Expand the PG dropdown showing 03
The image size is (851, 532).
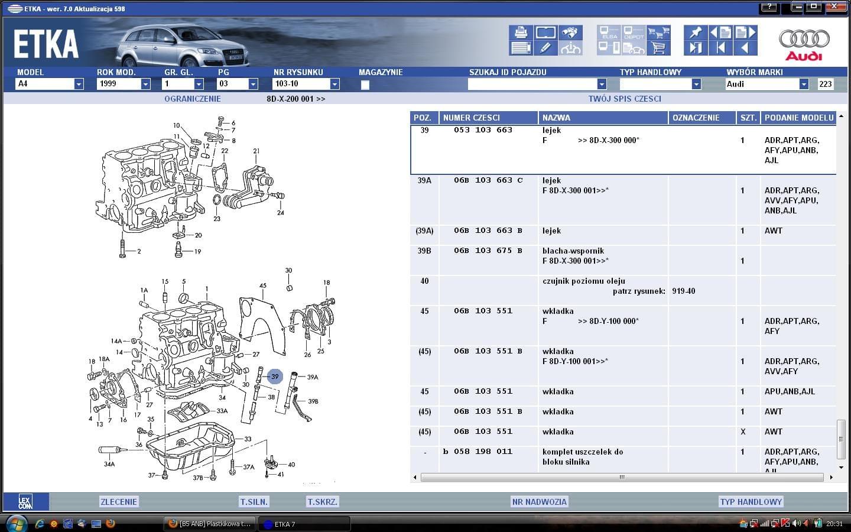[x=253, y=84]
